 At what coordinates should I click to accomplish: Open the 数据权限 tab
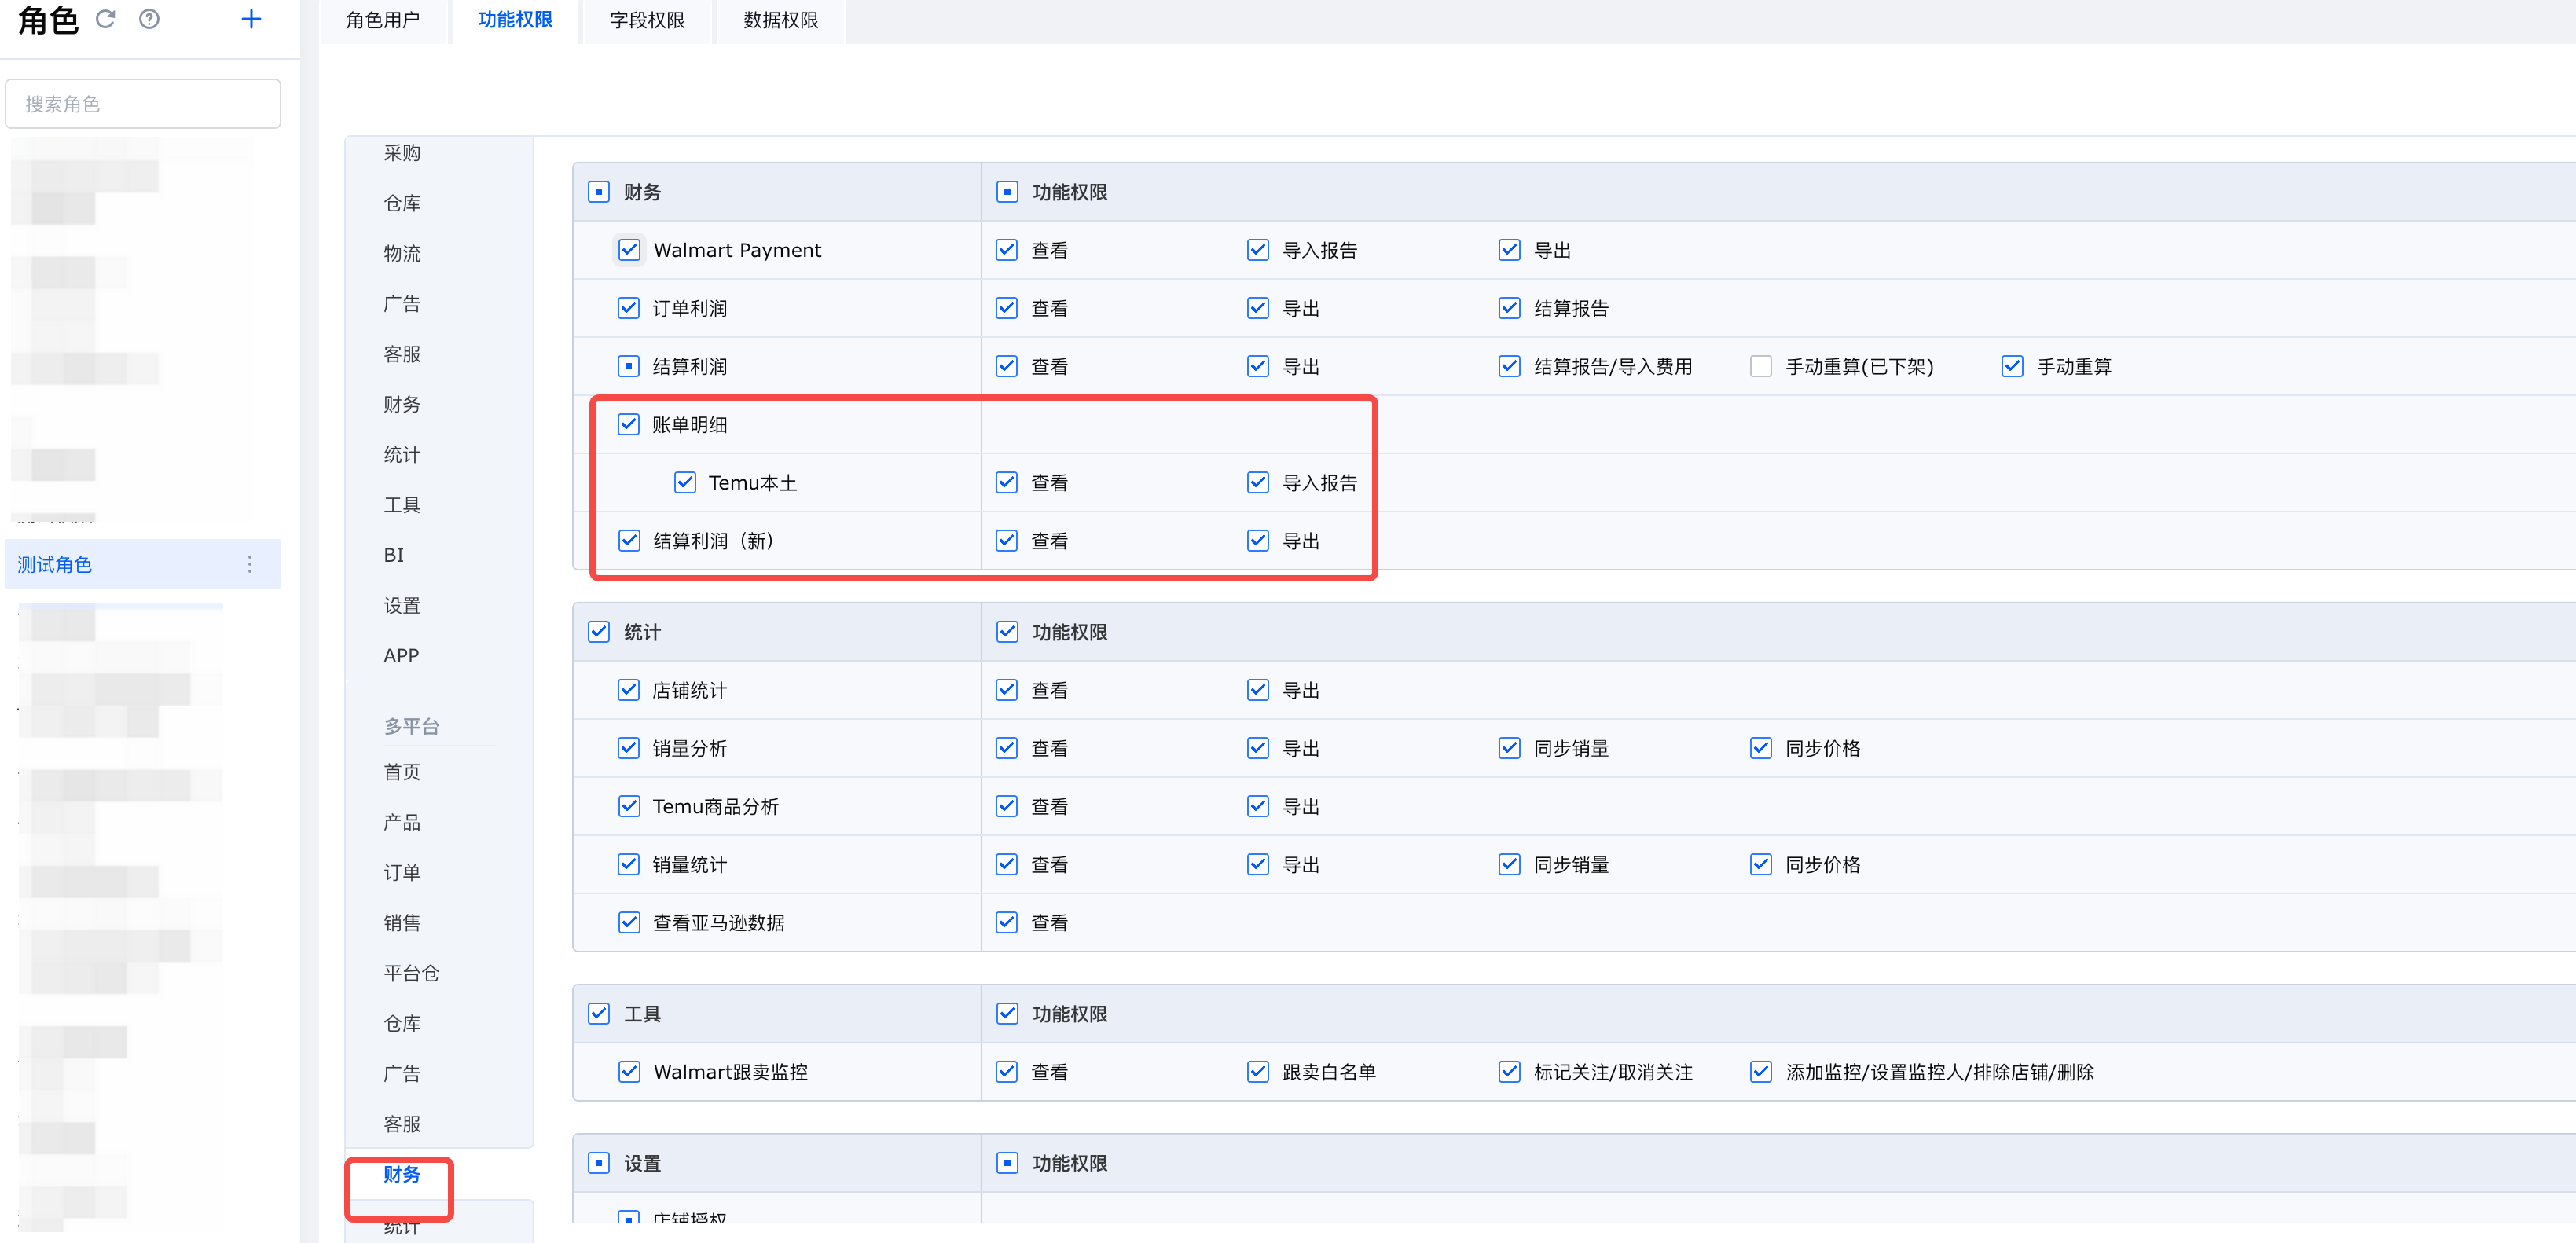pyautogui.click(x=780, y=20)
